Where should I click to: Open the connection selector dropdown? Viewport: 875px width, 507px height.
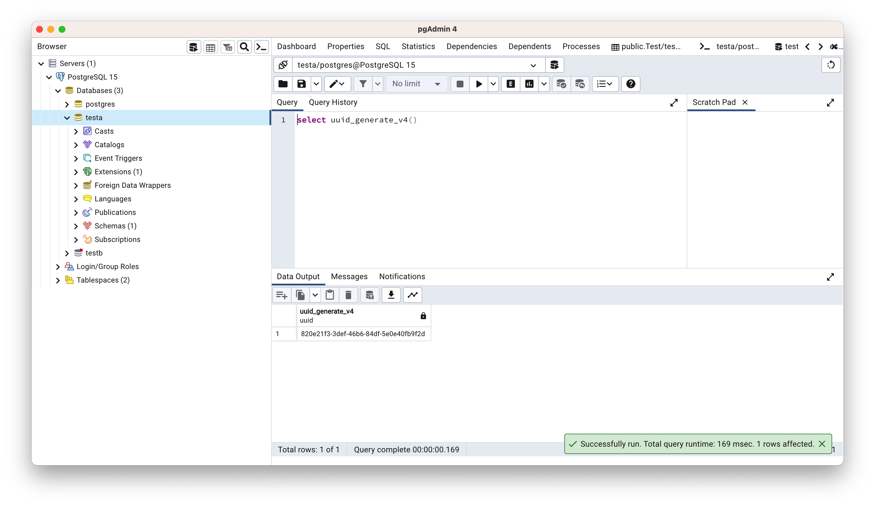tap(533, 65)
